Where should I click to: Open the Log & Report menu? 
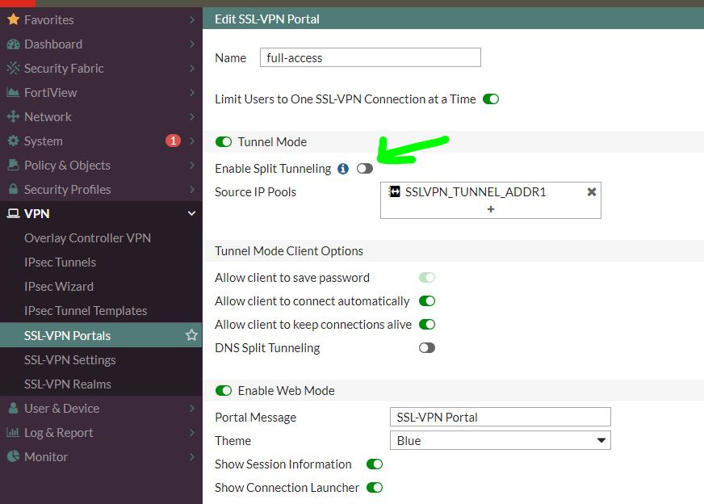coord(101,433)
